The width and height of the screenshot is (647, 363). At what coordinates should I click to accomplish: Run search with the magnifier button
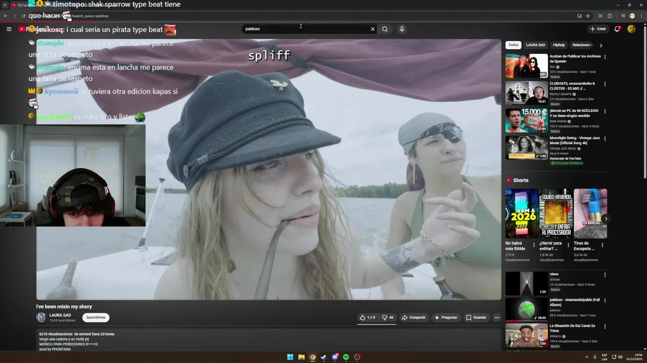point(385,29)
